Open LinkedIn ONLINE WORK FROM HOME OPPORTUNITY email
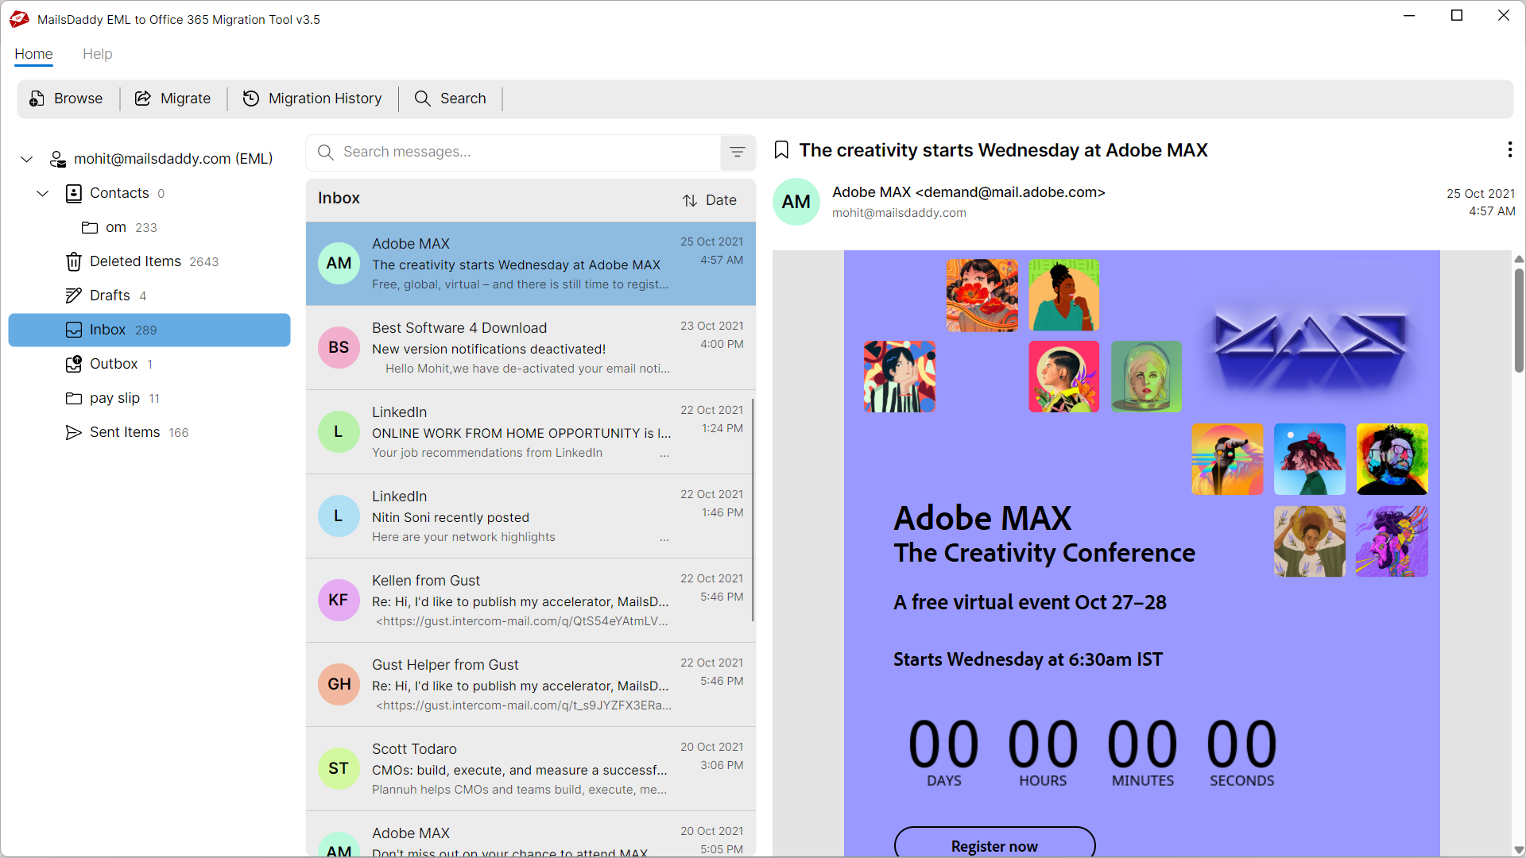Image resolution: width=1526 pixels, height=858 pixels. point(530,432)
